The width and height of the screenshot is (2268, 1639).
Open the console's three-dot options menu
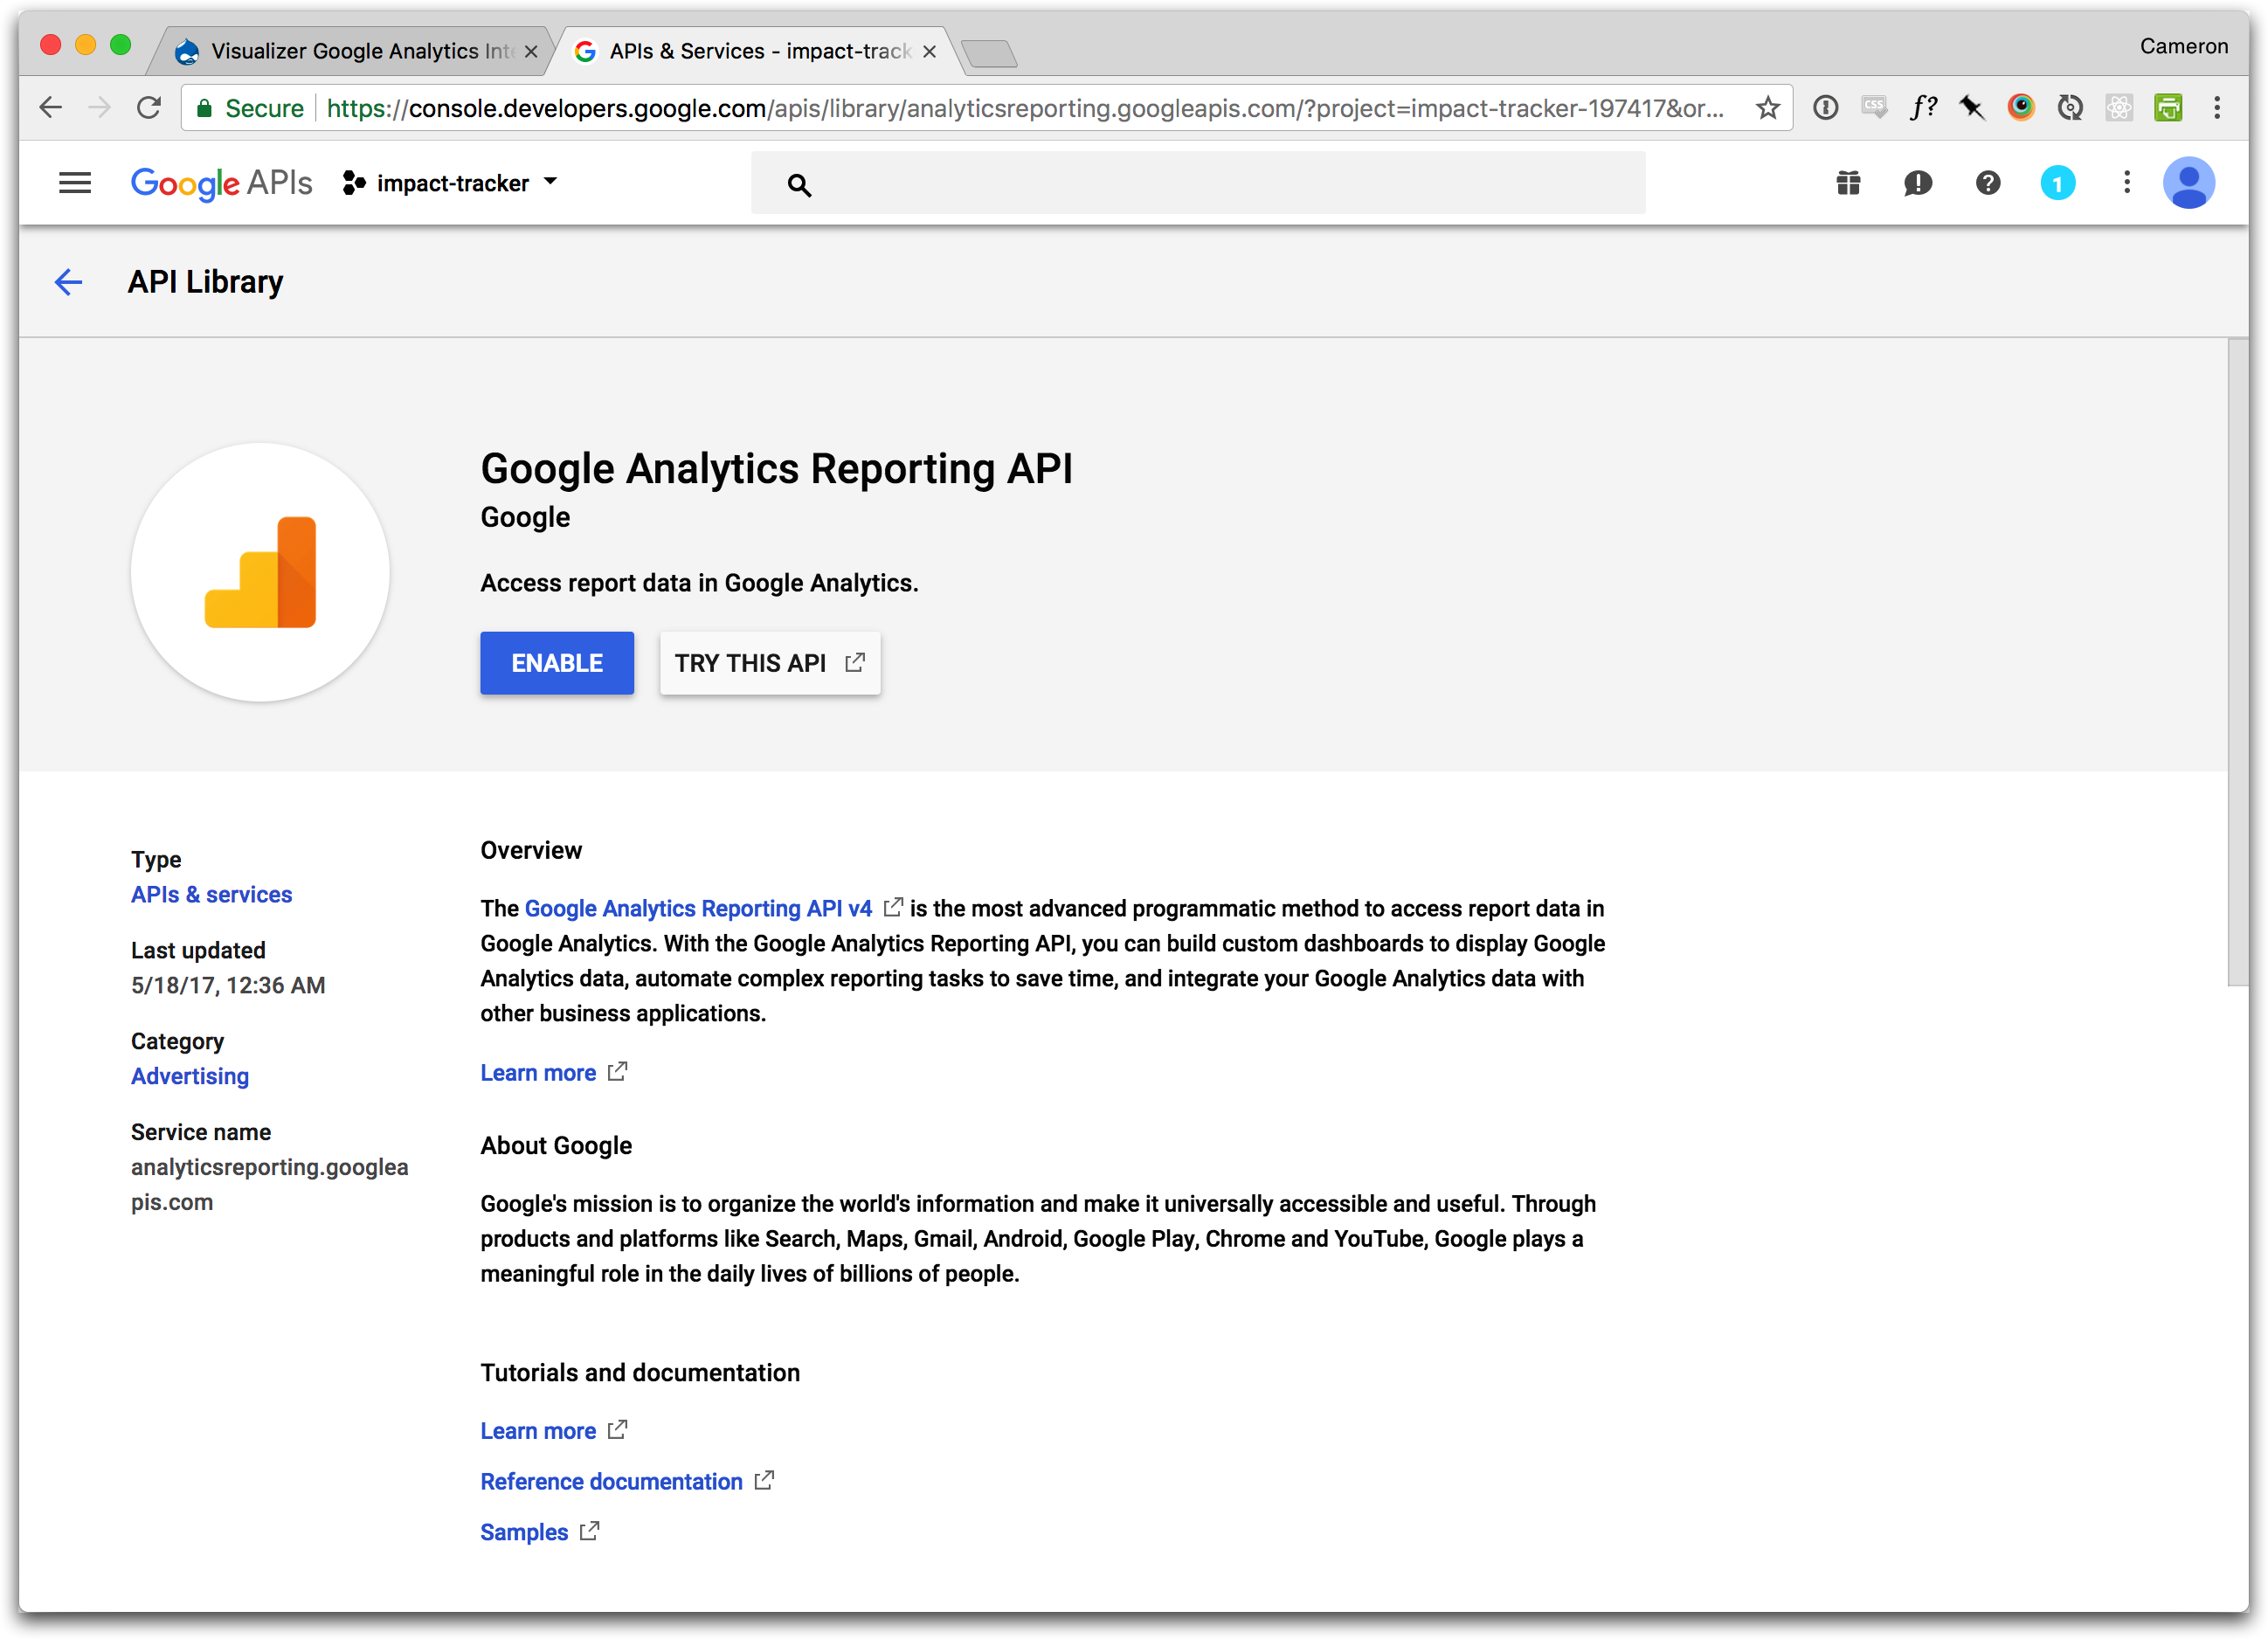coord(2126,183)
